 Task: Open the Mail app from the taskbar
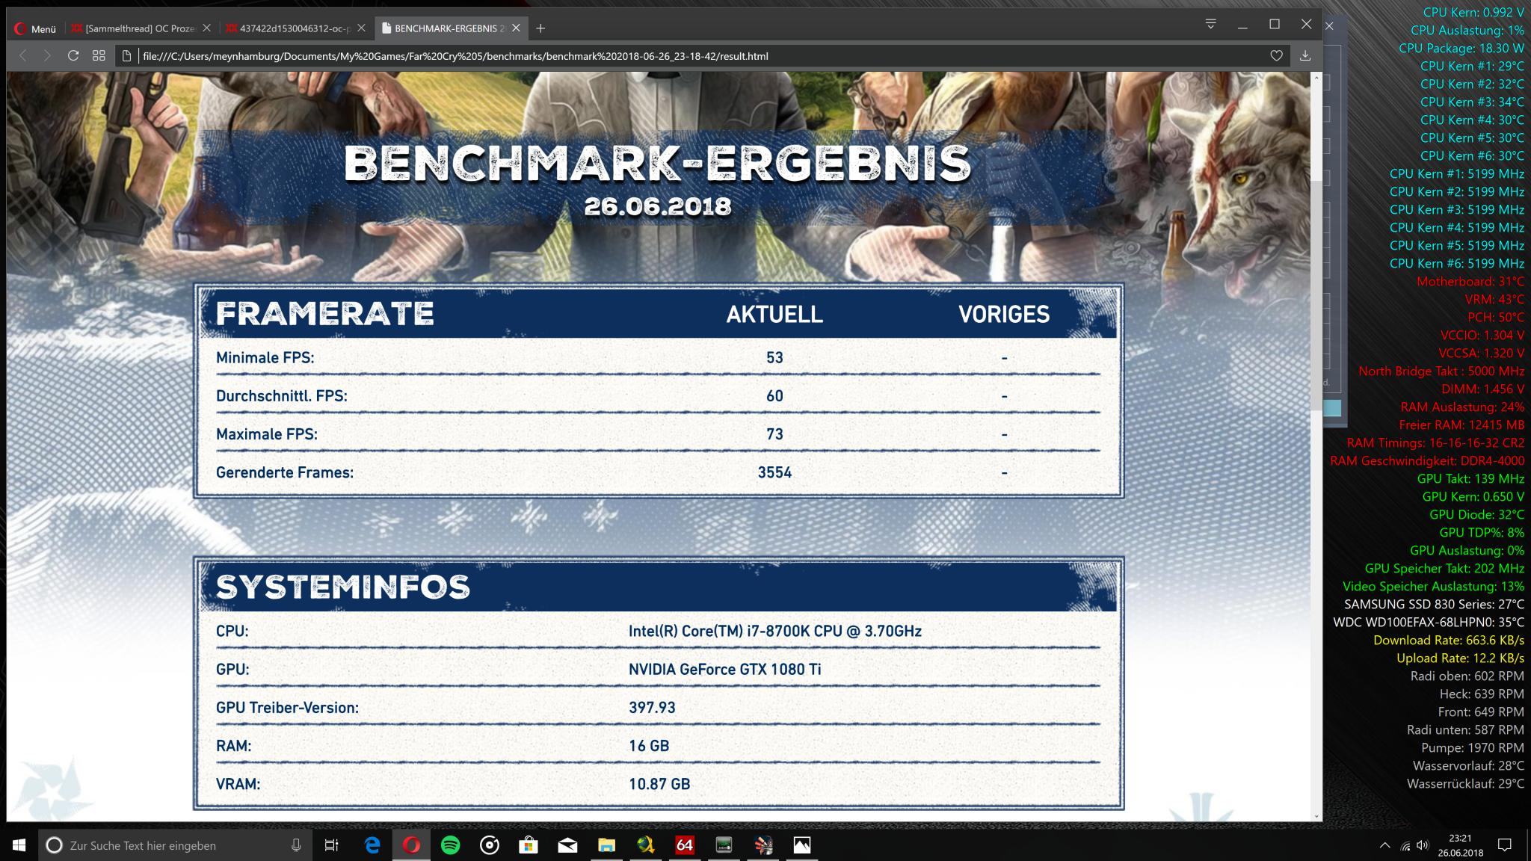567,845
